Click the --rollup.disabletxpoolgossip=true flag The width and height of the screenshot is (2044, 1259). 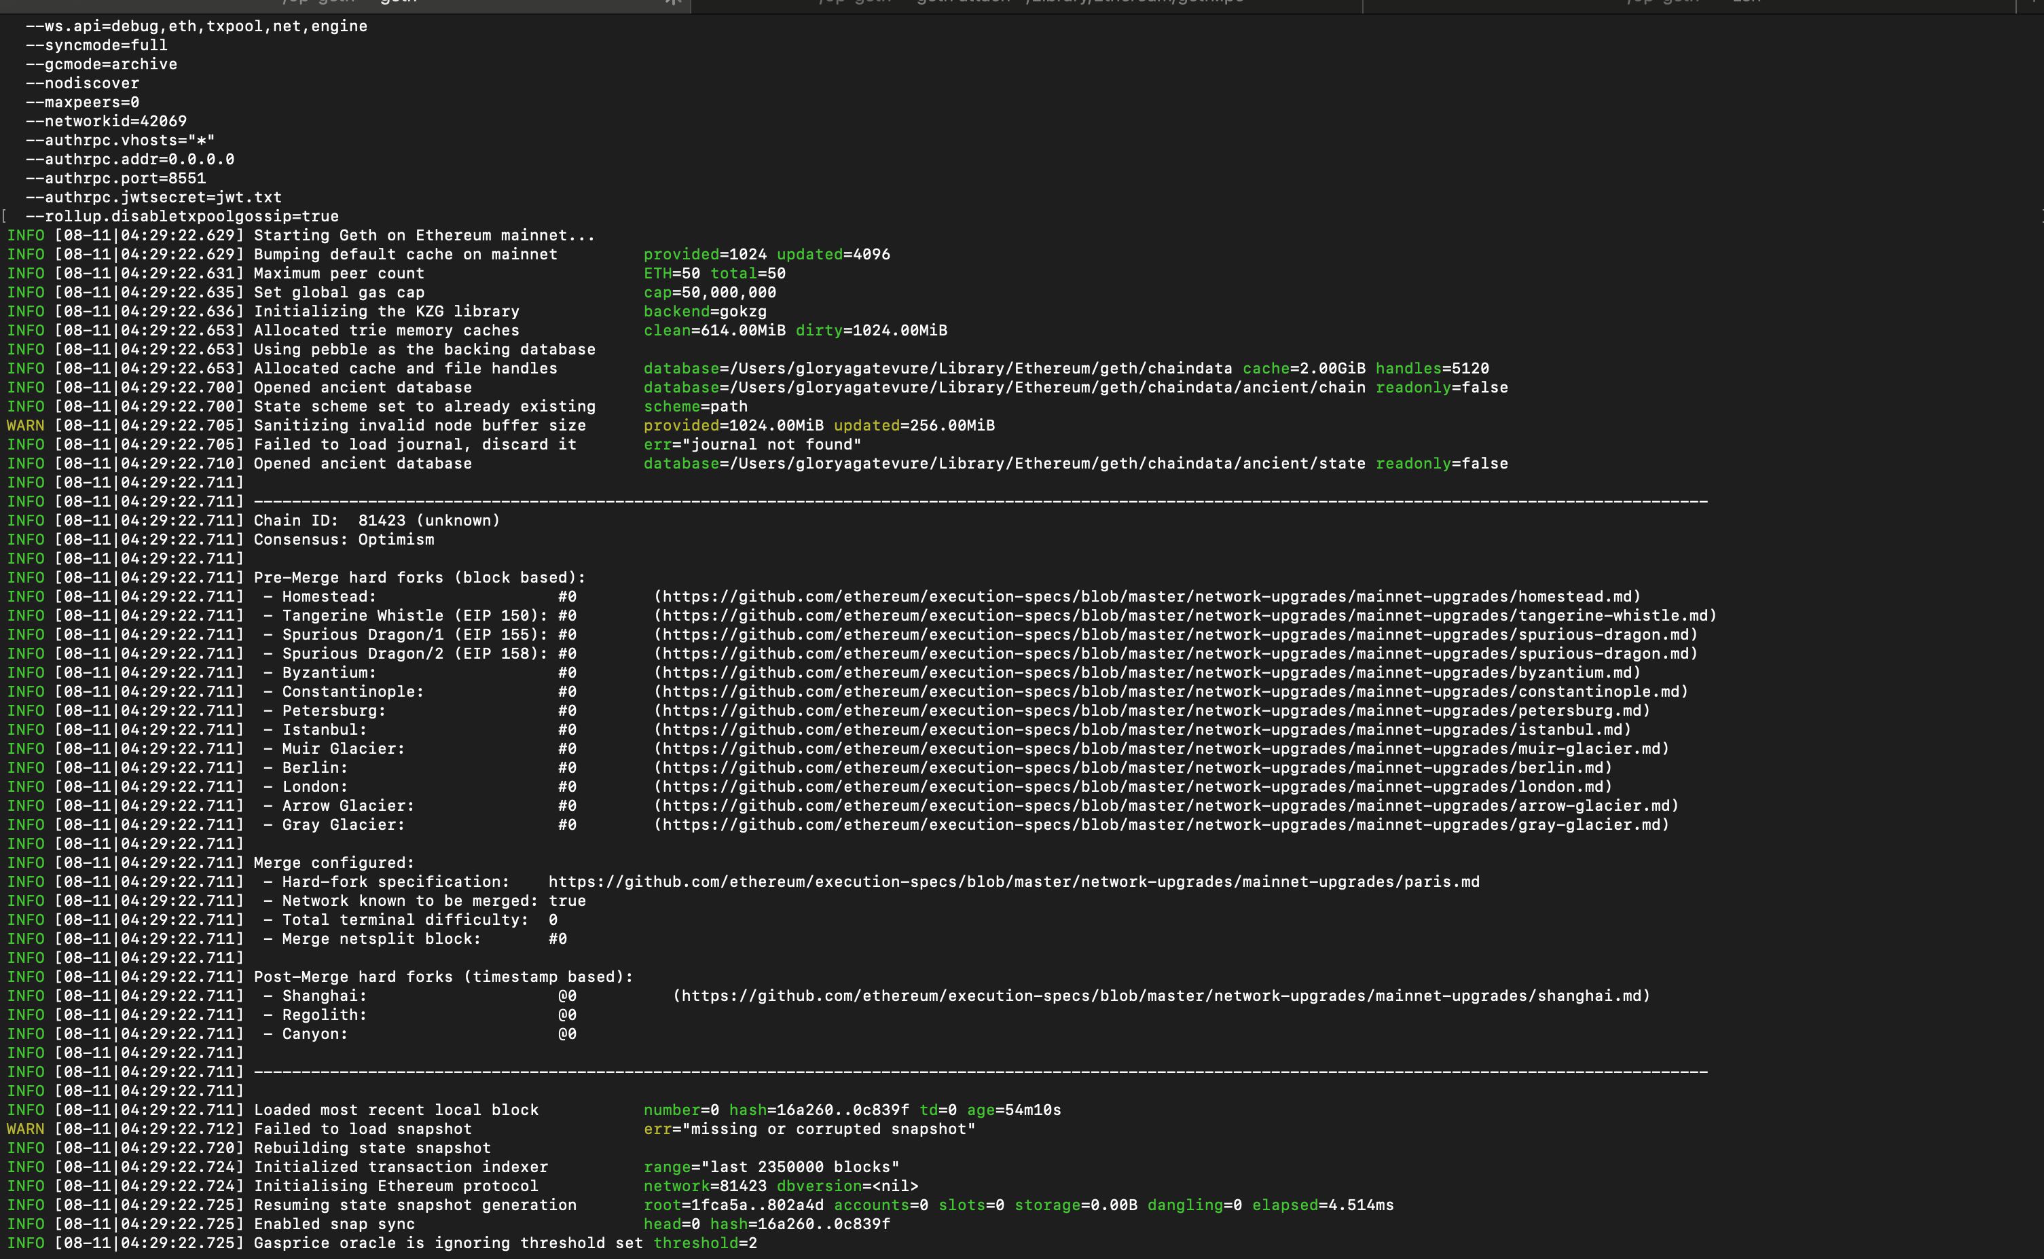(183, 217)
